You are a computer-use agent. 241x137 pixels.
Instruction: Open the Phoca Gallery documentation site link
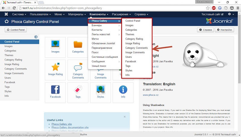[x=70, y=127]
